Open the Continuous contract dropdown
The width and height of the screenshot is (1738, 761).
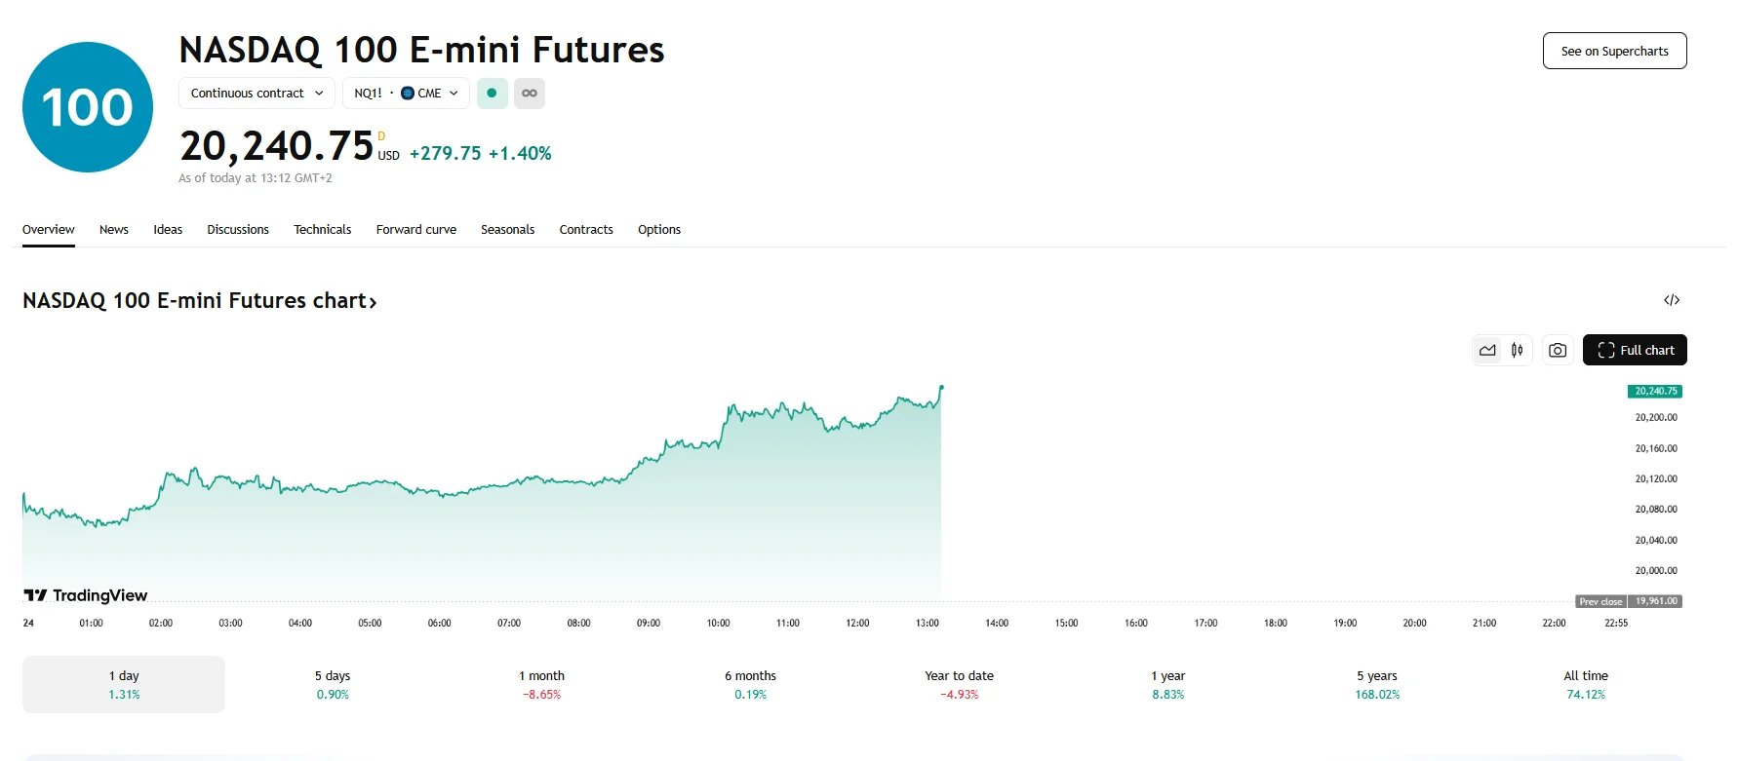pos(257,94)
